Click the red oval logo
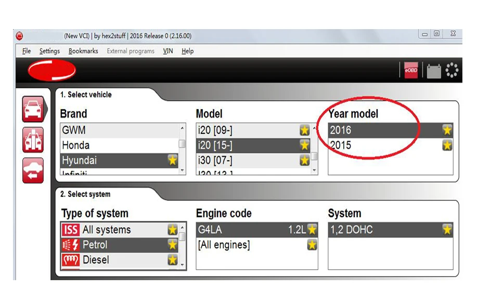This screenshot has height=302, width=477. [51, 70]
